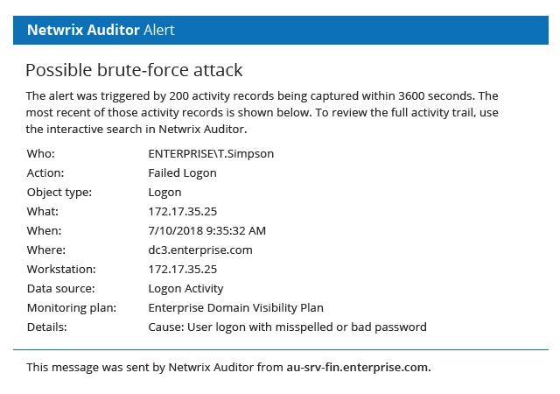560x394 pixels.
Task: Select the ENTERPRISE\T.Simpson user value
Action: pyautogui.click(x=211, y=154)
